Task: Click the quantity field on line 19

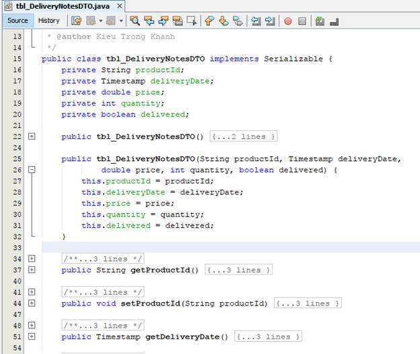Action: click(141, 103)
